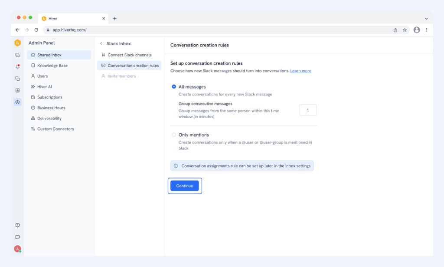Open the browser profile icon
The width and height of the screenshot is (444, 267).
point(417,30)
